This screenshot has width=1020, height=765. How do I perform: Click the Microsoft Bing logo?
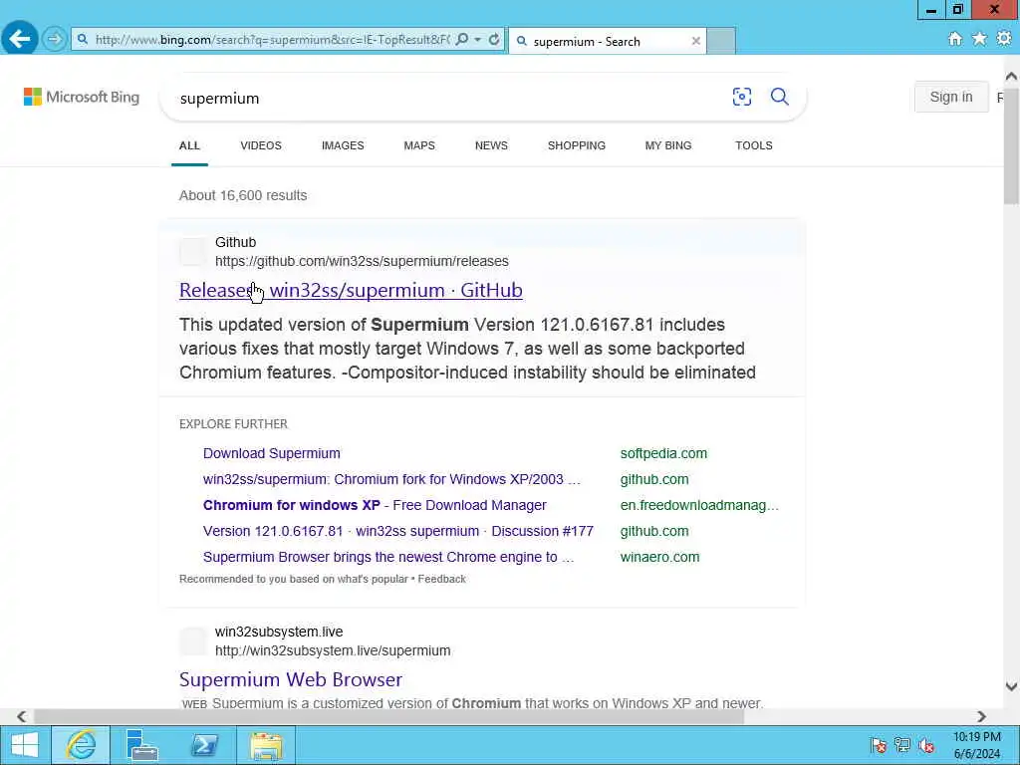(x=82, y=97)
